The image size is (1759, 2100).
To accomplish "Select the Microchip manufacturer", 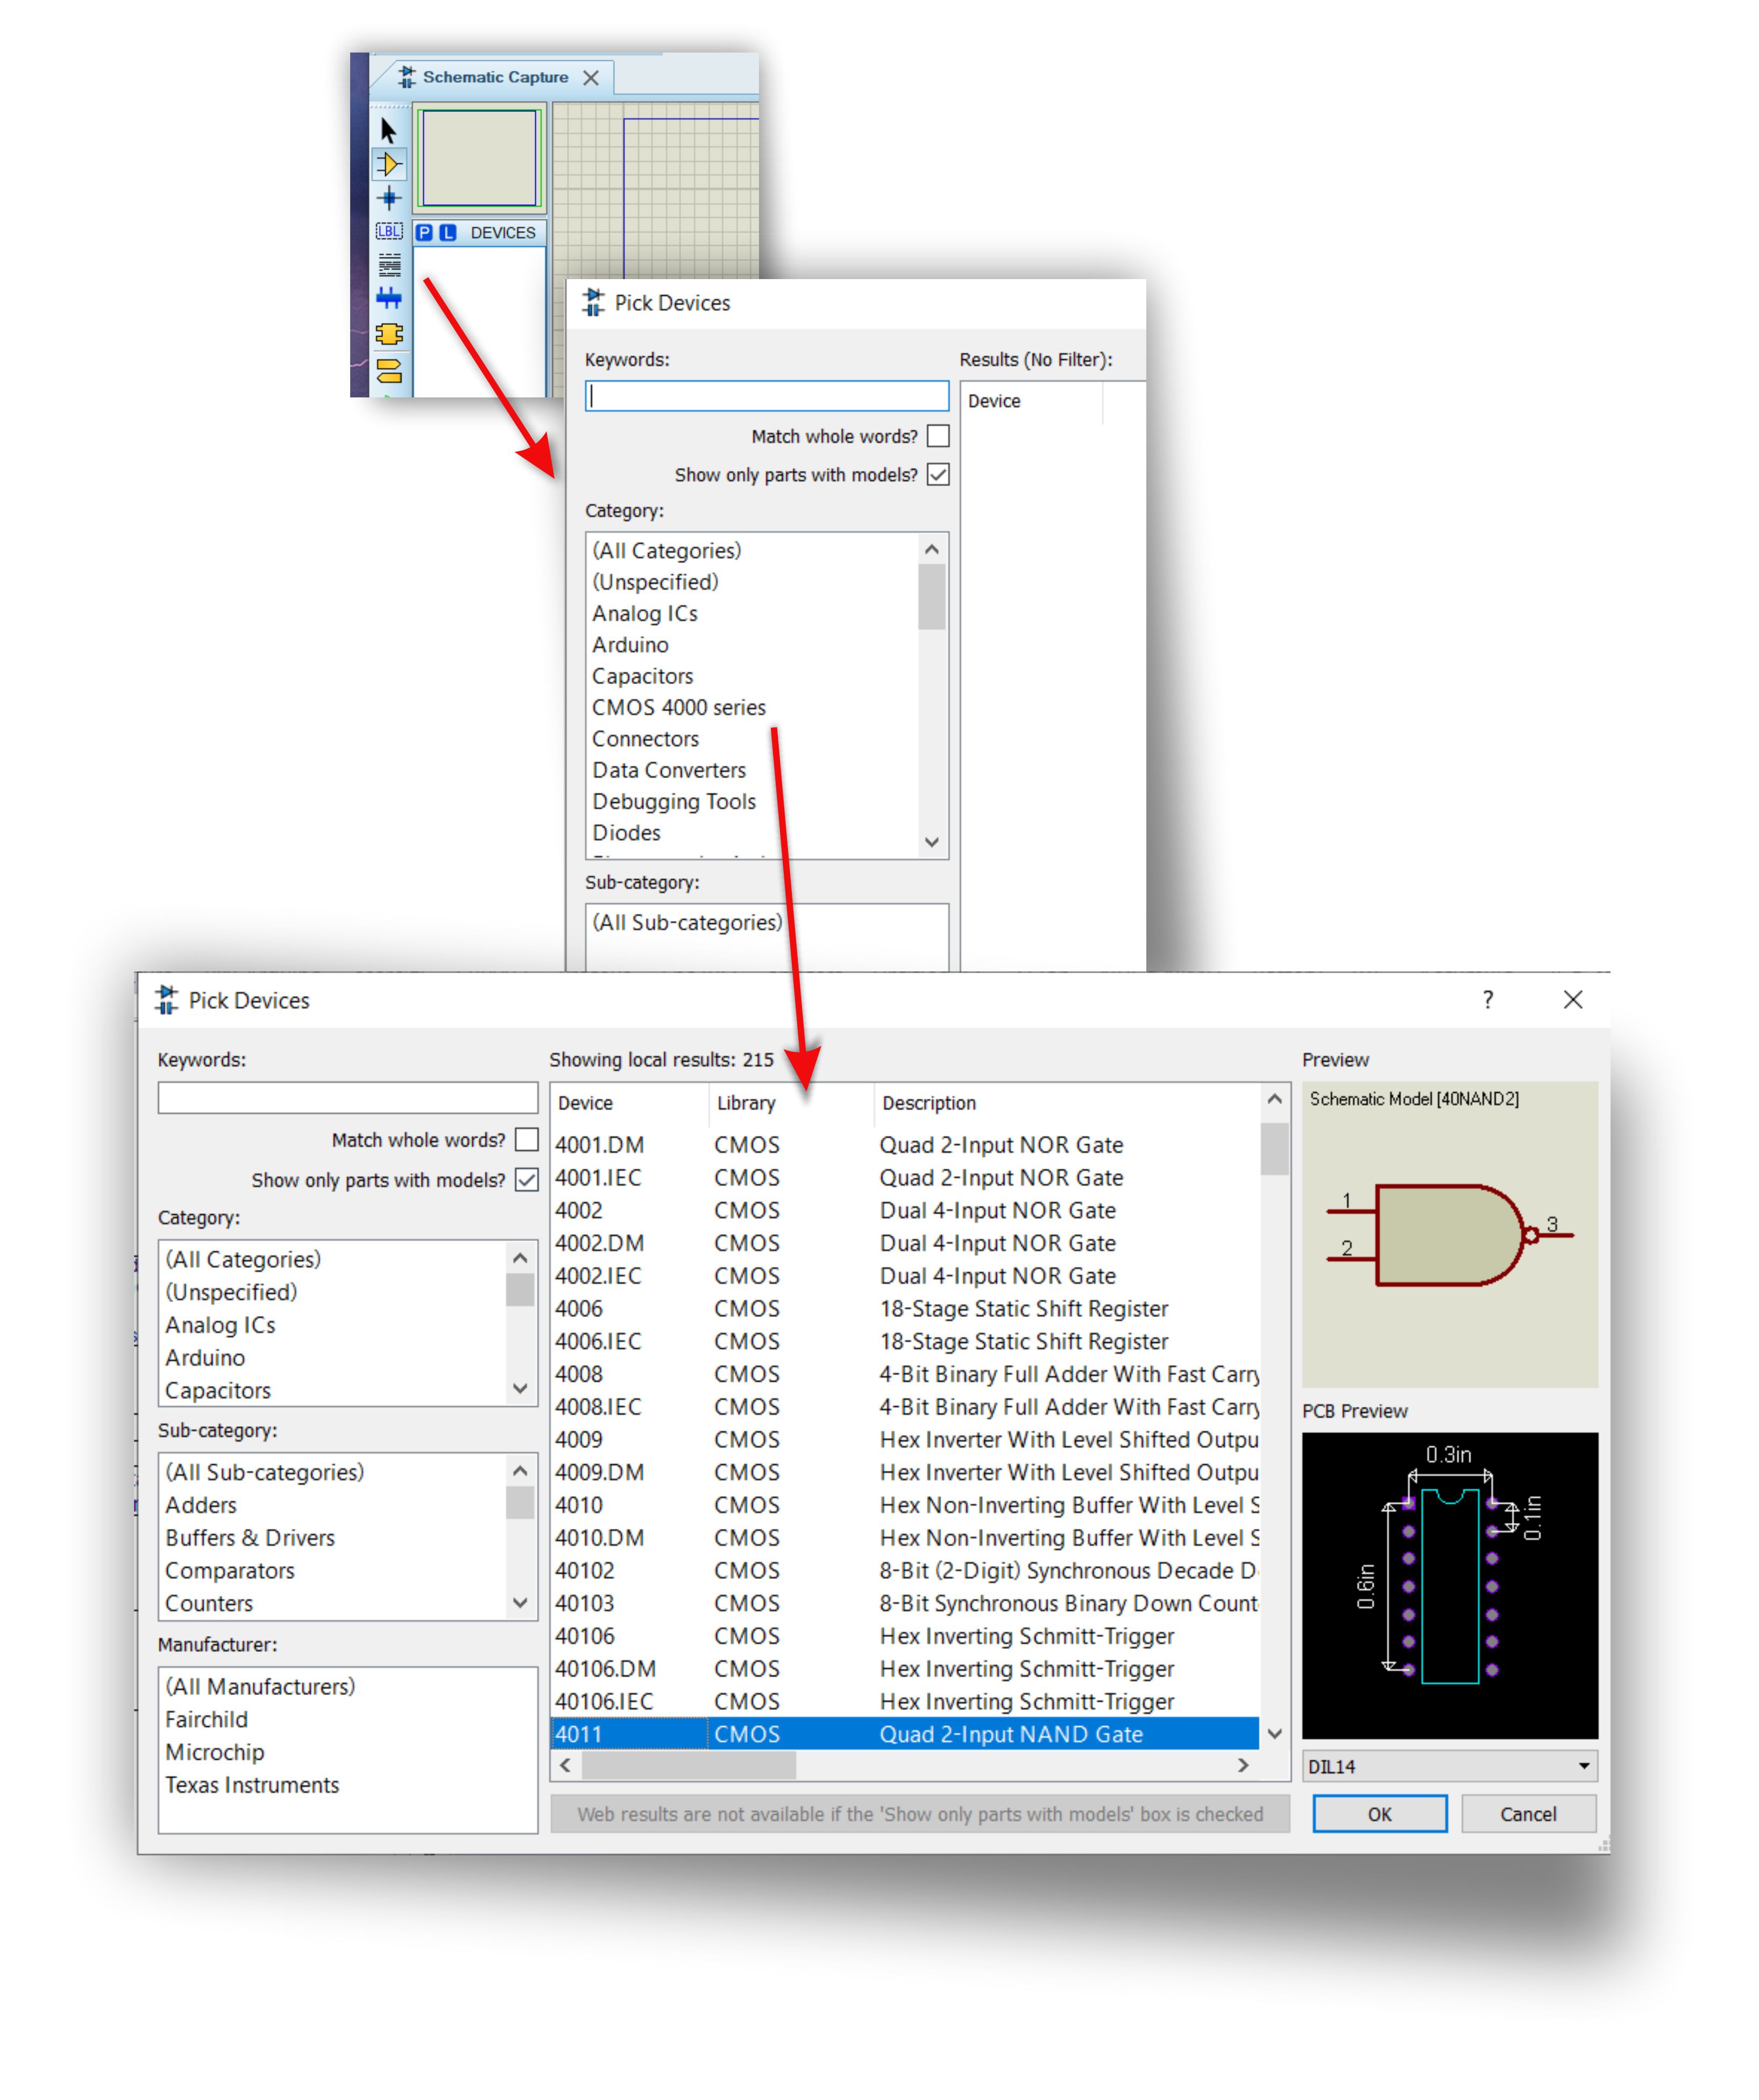I will [x=215, y=1752].
